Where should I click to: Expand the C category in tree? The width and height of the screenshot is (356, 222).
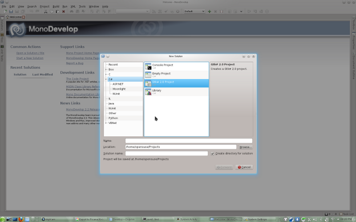point(106,74)
